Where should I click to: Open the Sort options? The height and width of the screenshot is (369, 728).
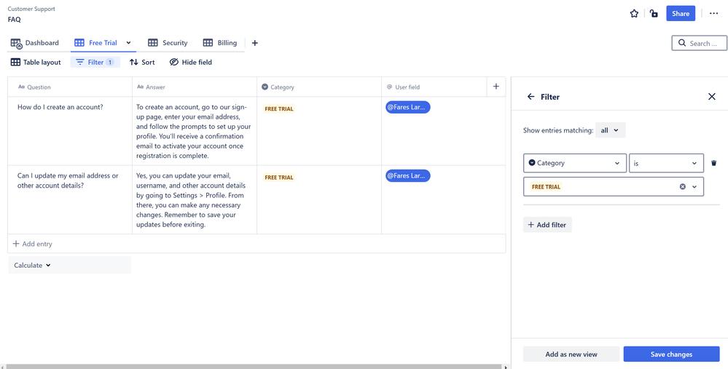click(x=142, y=62)
